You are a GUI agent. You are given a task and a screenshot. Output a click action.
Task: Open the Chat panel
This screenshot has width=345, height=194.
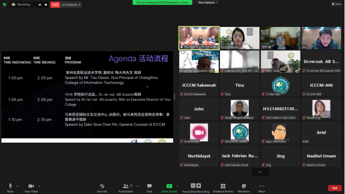tap(150, 188)
